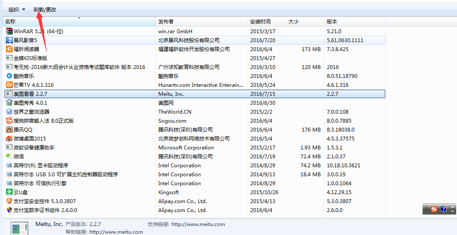Click the 暴风影音5 program icon
The image size is (457, 235).
(x=9, y=40)
